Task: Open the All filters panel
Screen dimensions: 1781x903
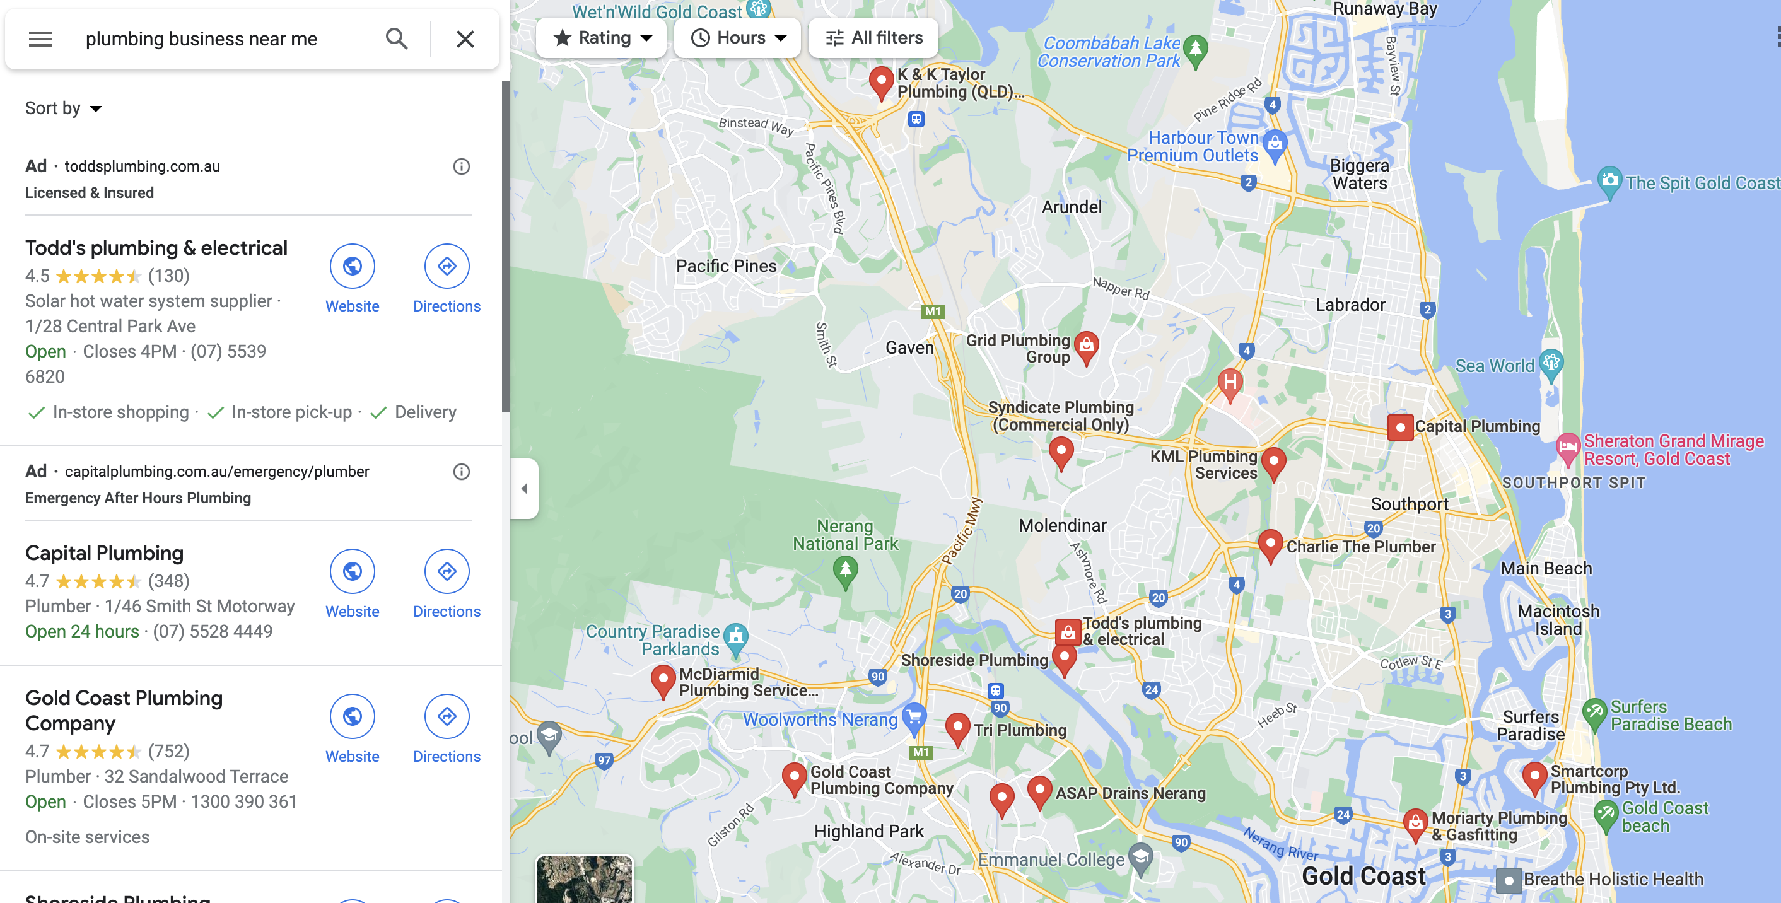Action: tap(873, 37)
